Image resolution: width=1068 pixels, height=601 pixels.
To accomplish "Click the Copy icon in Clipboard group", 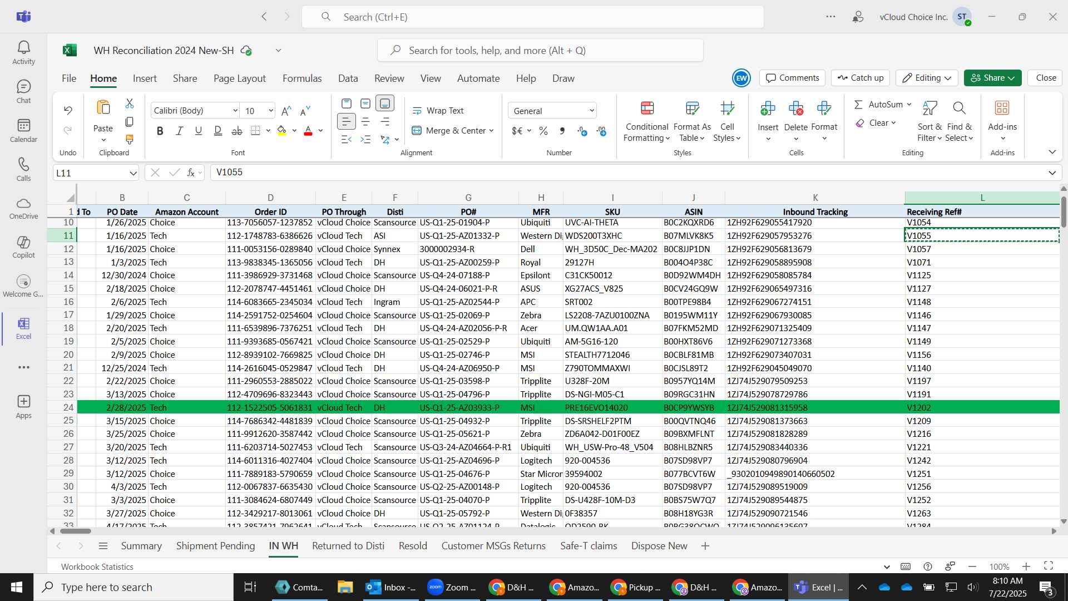I will click(x=130, y=121).
